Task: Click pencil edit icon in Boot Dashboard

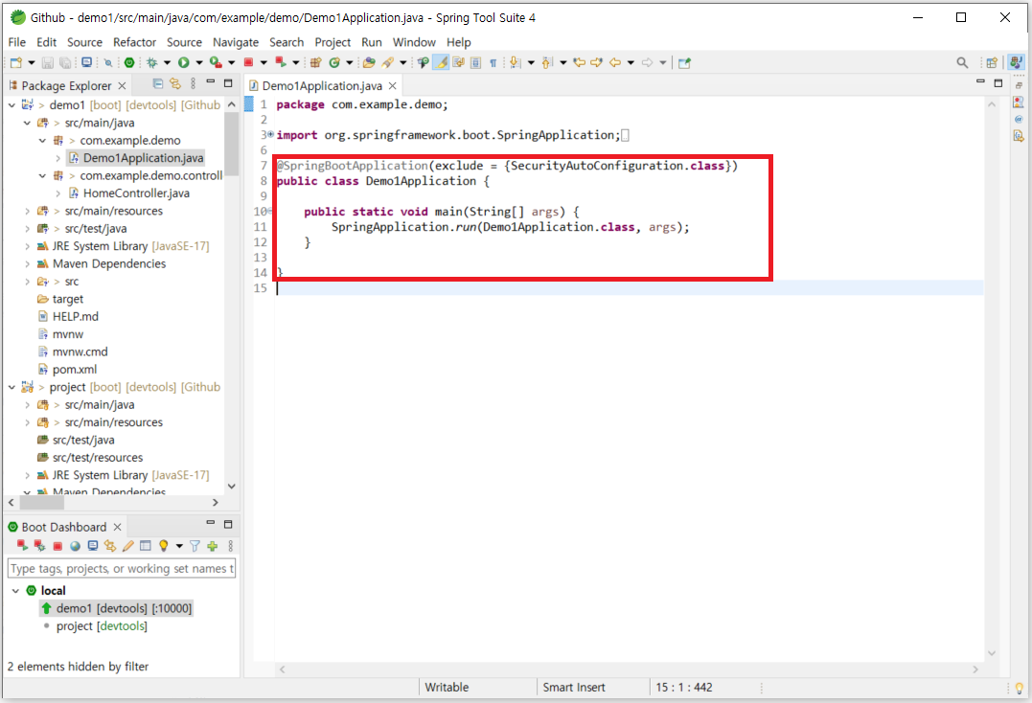Action: click(128, 546)
